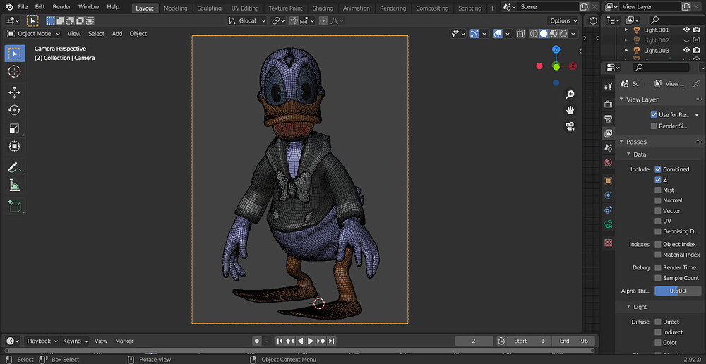
Task: Open the Render properties tab
Action: (609, 104)
